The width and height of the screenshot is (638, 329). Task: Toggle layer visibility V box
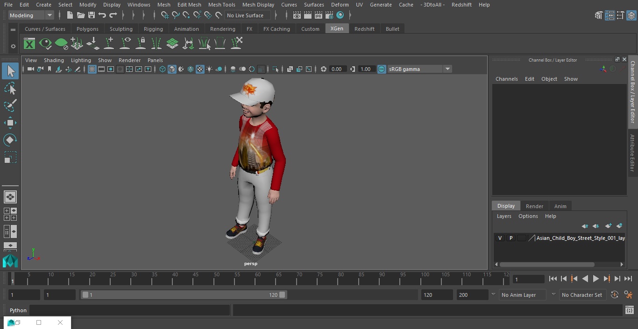pyautogui.click(x=500, y=238)
